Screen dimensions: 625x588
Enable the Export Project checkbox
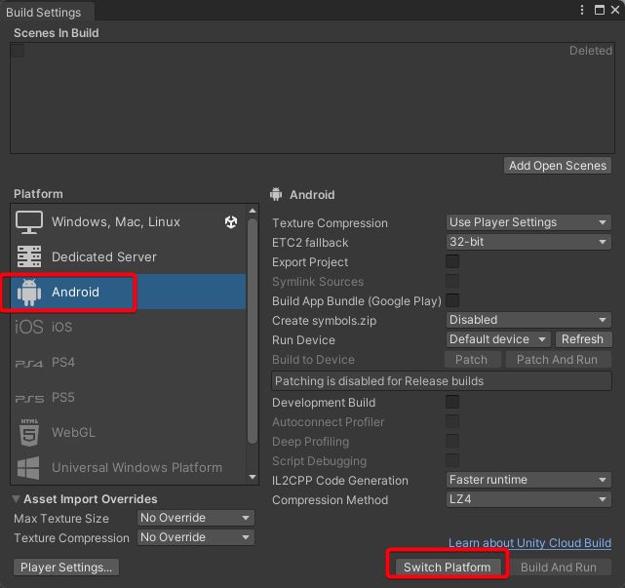pos(452,262)
